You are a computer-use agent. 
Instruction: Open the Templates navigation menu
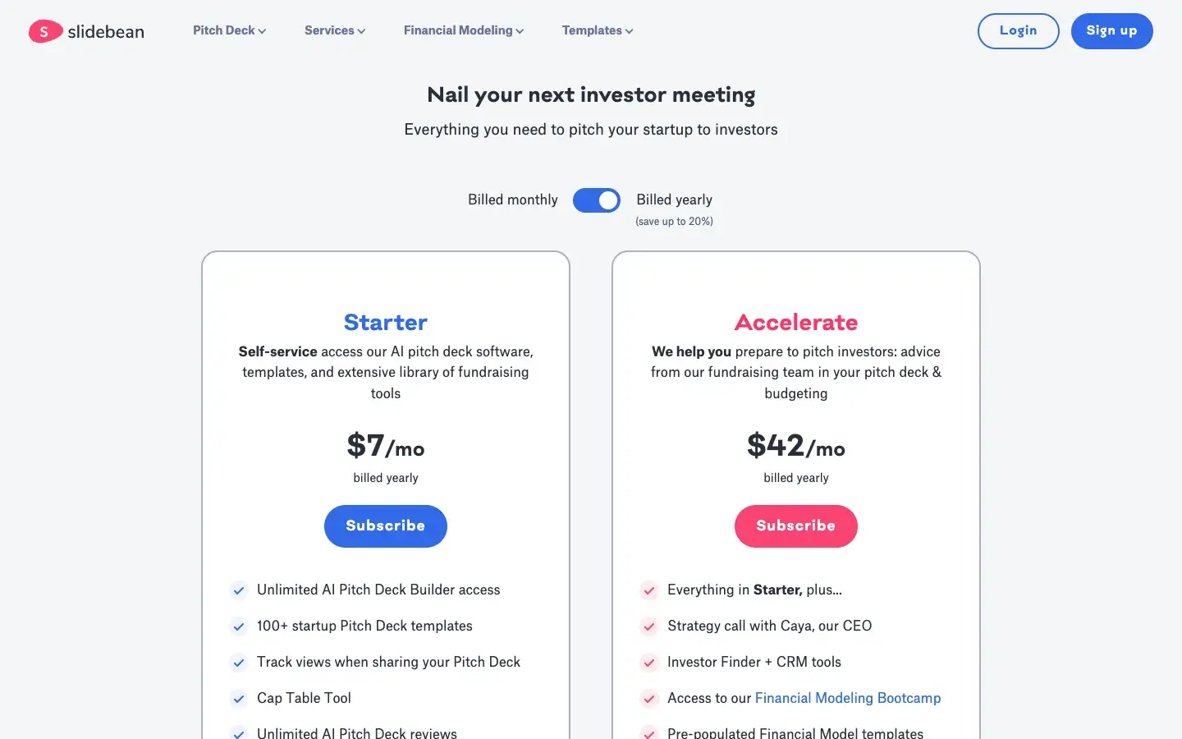pos(597,30)
